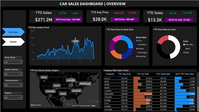Sort by %GT YTD Total Sales column header
Viewport: 199px width, 112px height.
coord(185,74)
